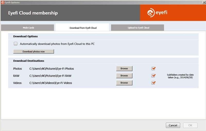This screenshot has height=131, width=206.
Task: Click Download photos now button
Action: pos(34,51)
